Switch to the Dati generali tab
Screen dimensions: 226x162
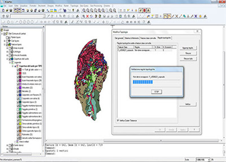click(119, 38)
